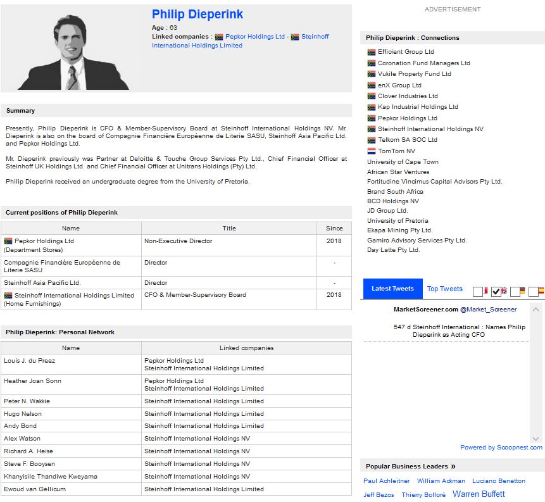Click Kap Industrial Holdings Ltd connection
This screenshot has width=545, height=502.
pos(418,107)
